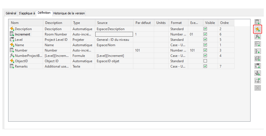
Task: Open the Historique de la version tab
Action: (x=69, y=13)
